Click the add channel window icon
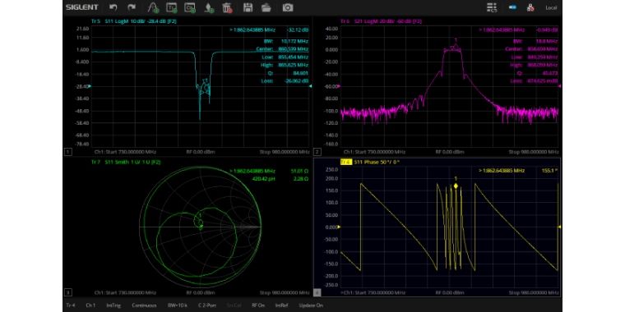The width and height of the screenshot is (625, 312). 190,7
